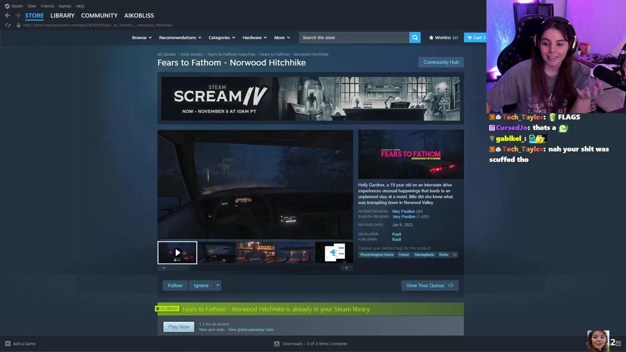626x352 pixels.
Task: Click the Play Now button
Action: coord(179,327)
